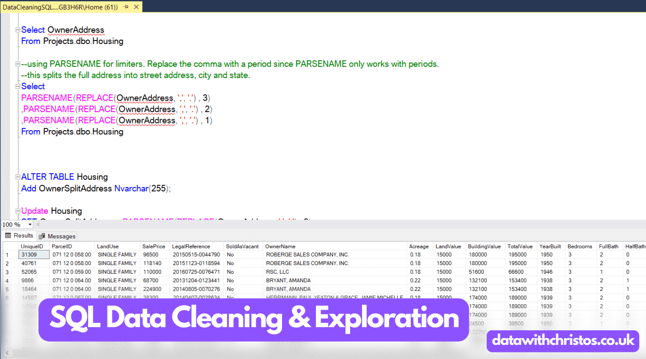This screenshot has height=359, width=646.
Task: Click row selector for row 4
Action: (9, 280)
